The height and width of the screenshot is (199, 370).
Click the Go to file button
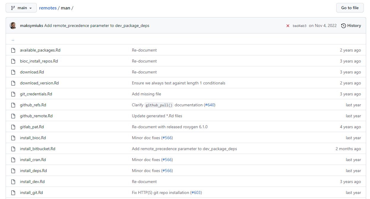pyautogui.click(x=350, y=8)
